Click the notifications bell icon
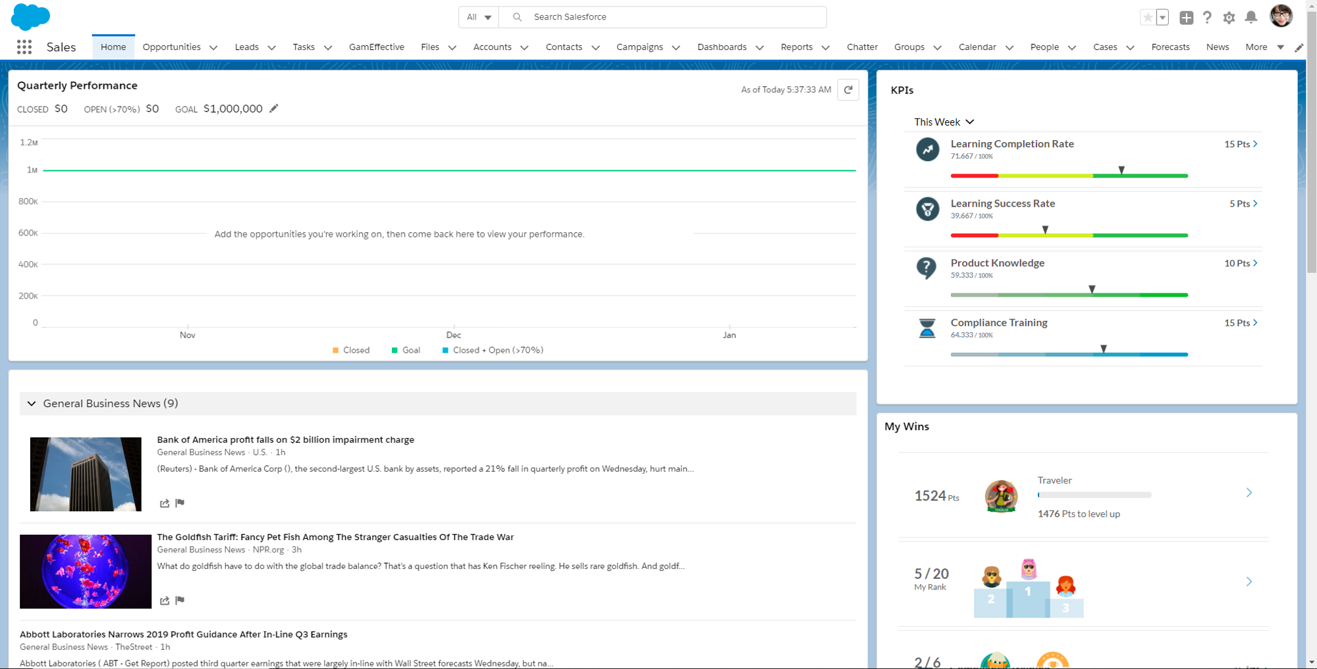This screenshot has width=1317, height=669. 1250,17
